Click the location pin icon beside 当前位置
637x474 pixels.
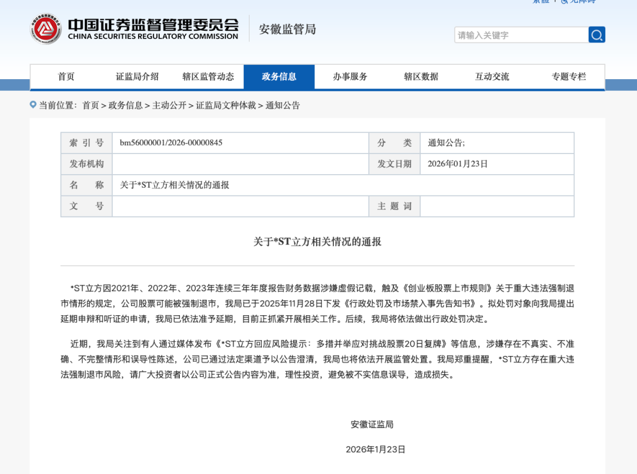tap(33, 105)
